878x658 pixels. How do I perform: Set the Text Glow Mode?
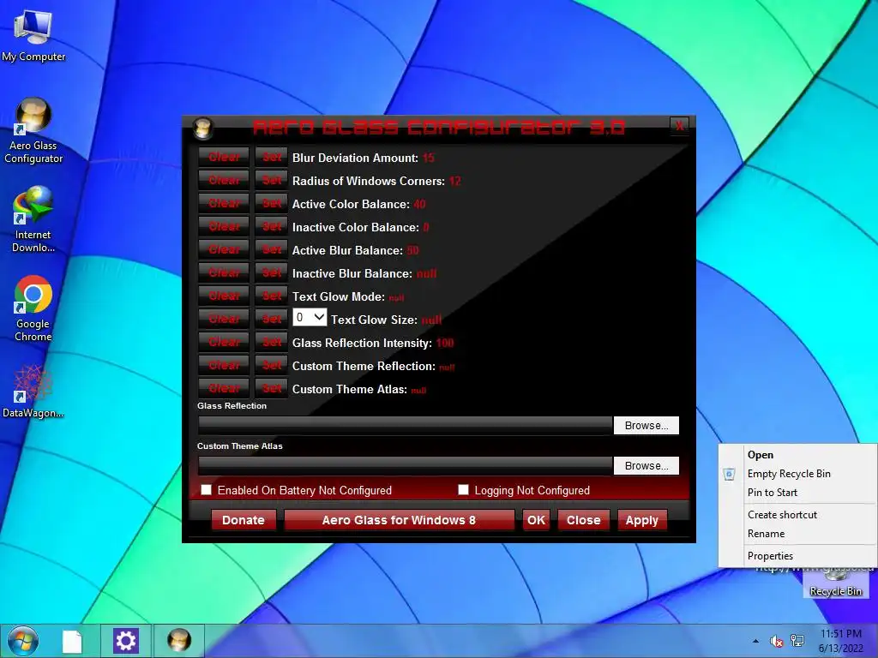pyautogui.click(x=272, y=296)
